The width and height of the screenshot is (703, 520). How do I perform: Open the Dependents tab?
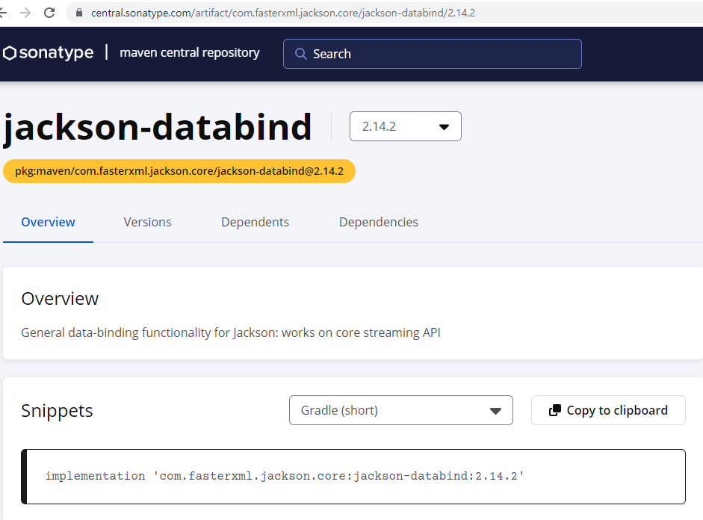tap(255, 223)
